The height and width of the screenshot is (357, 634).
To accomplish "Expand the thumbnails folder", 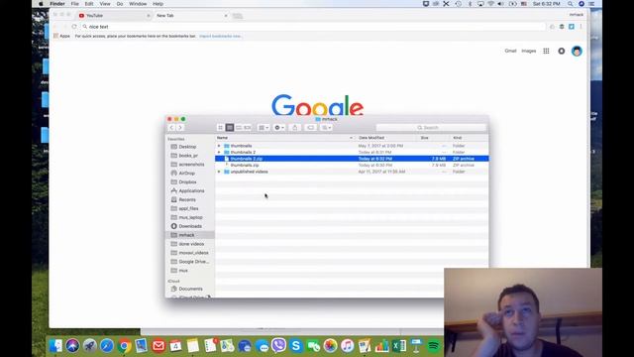I will click(219, 146).
